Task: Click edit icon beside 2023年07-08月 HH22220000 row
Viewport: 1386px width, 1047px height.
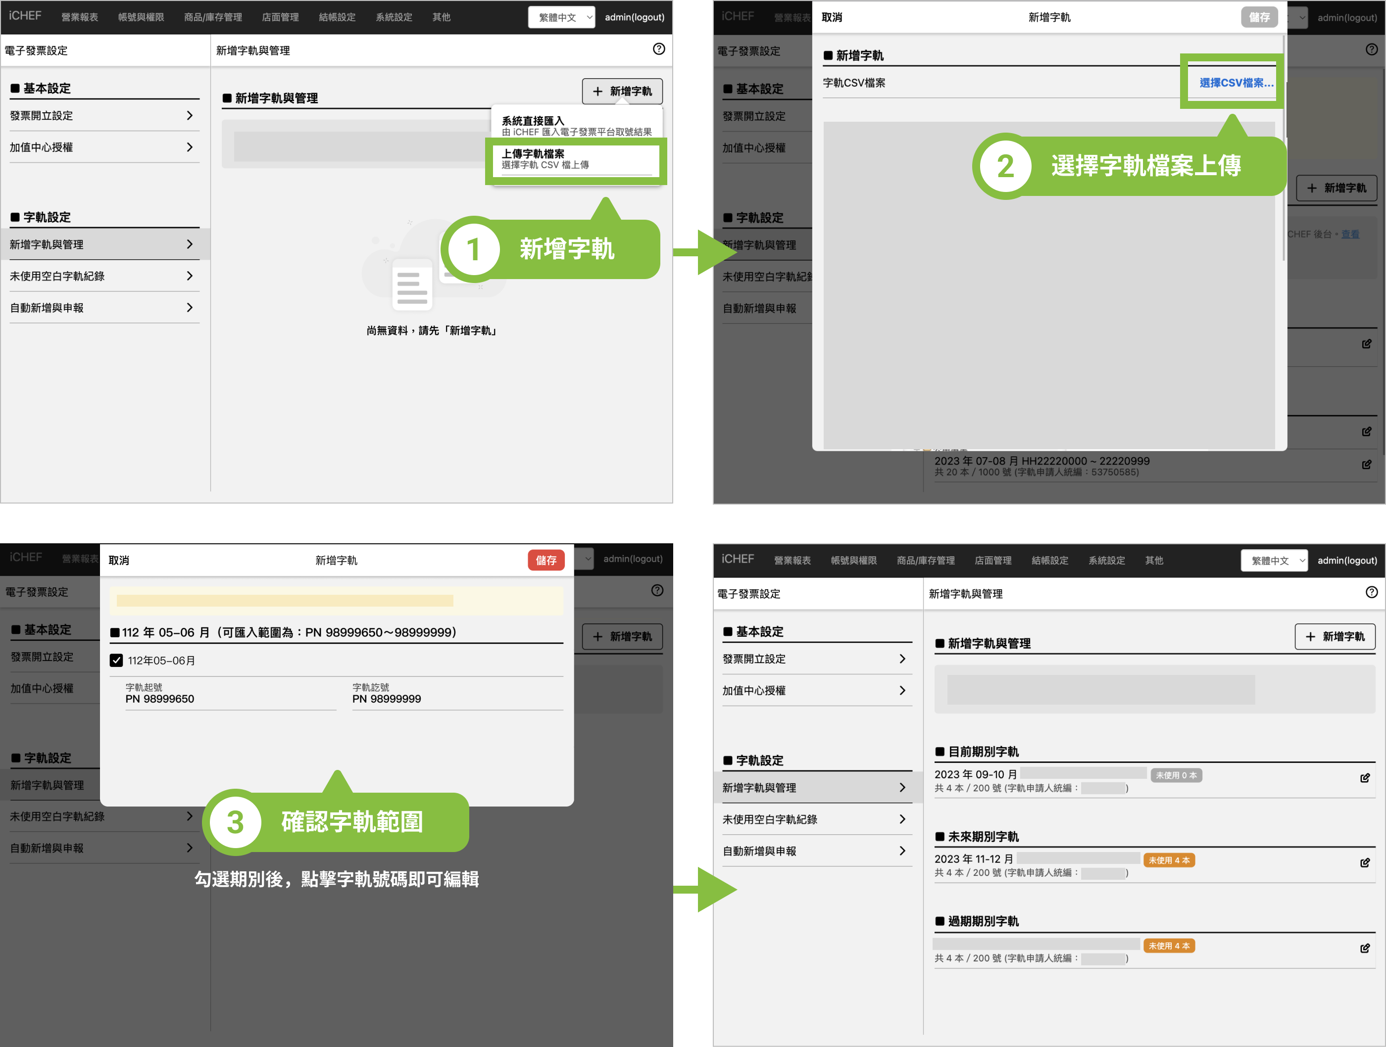Action: coord(1367,465)
